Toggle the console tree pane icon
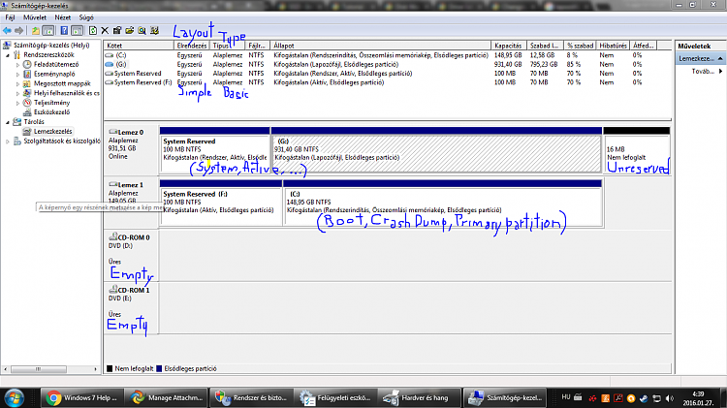The height and width of the screenshot is (408, 727). point(47,31)
